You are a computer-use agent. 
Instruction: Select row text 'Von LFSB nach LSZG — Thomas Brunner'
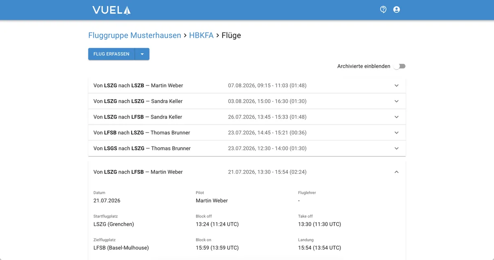(x=142, y=132)
